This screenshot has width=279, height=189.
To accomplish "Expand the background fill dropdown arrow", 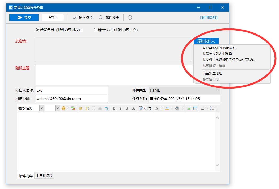I will click(182, 108).
